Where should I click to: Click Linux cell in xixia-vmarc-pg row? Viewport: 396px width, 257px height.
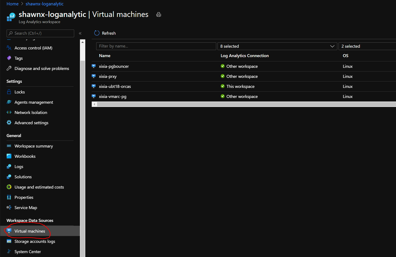click(348, 96)
